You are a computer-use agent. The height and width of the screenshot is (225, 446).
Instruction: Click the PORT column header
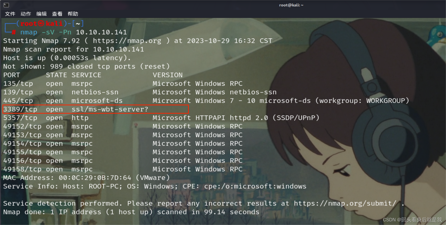pos(11,75)
